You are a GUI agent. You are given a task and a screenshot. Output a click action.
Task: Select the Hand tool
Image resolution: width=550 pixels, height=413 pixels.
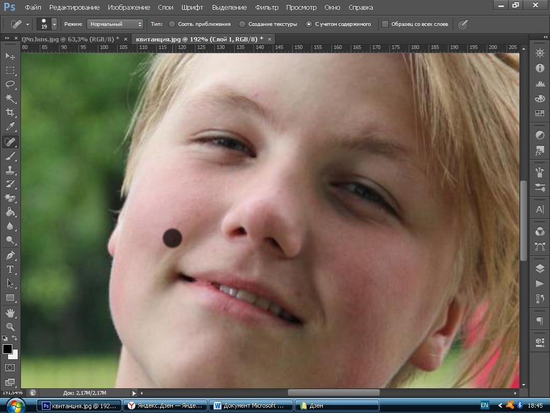[10, 312]
